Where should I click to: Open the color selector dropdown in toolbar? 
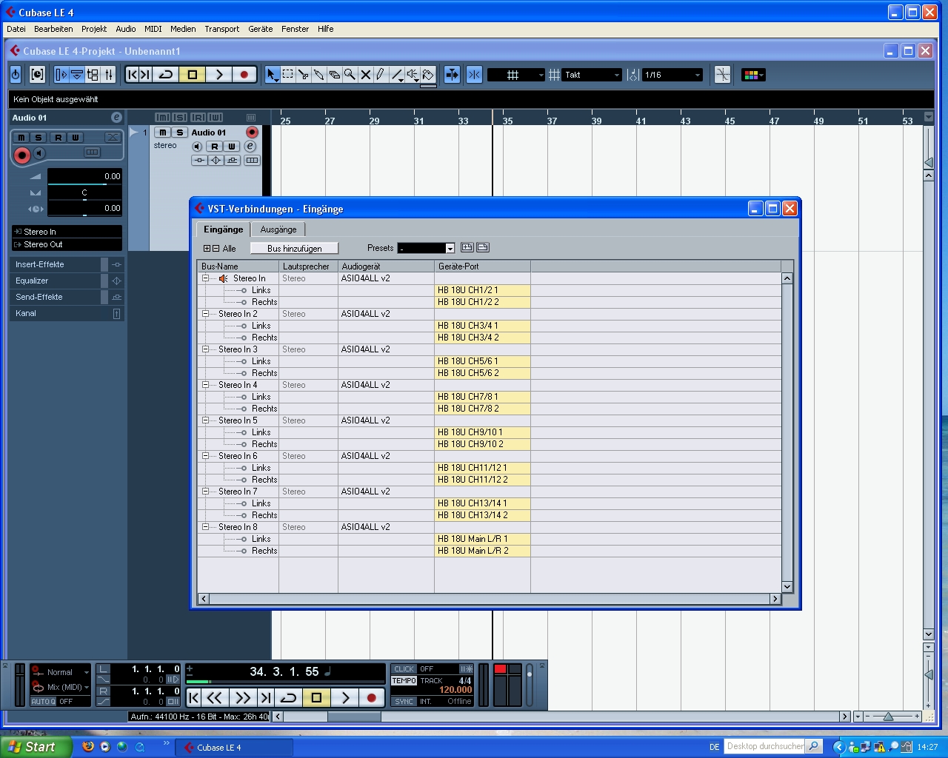753,75
